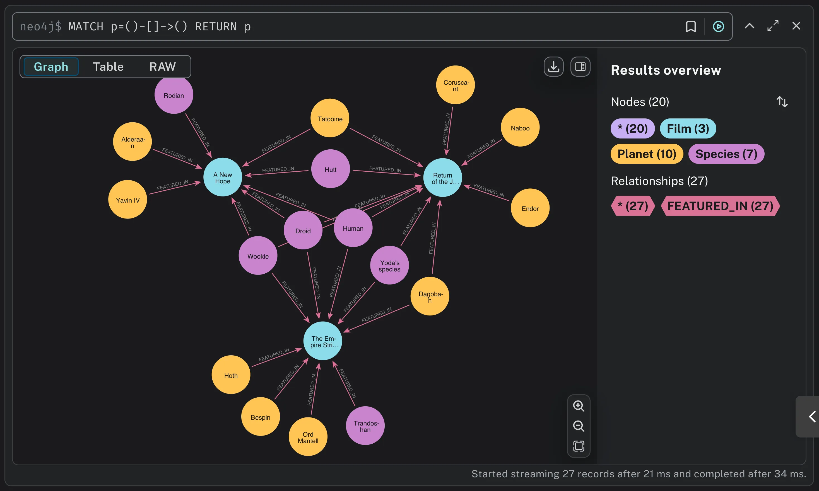Enter fullscreen with the expand arrows icon

pyautogui.click(x=773, y=26)
